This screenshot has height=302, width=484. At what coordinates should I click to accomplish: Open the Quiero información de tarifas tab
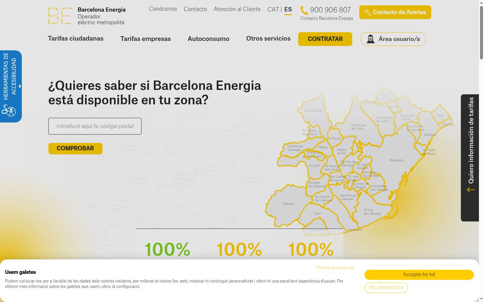tap(470, 158)
